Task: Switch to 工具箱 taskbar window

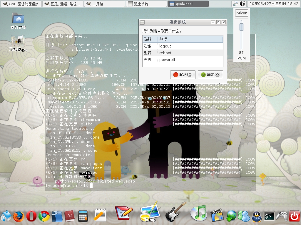Action: 104,4
